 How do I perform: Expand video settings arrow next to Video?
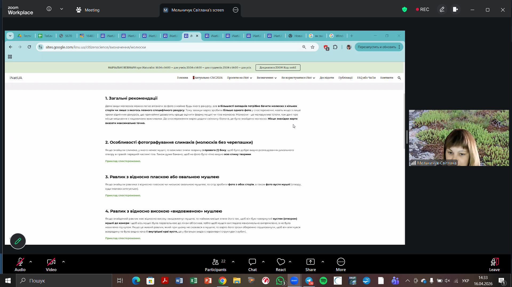tap(63, 262)
